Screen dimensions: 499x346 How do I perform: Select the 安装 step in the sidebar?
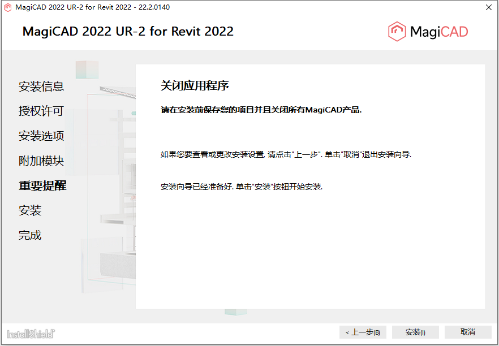(30, 210)
